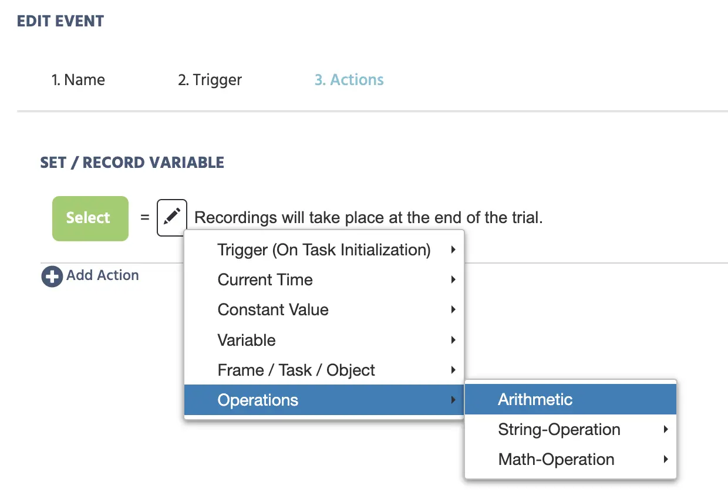728x499 pixels.
Task: Expand the arrow next to String-Operation
Action: point(666,430)
